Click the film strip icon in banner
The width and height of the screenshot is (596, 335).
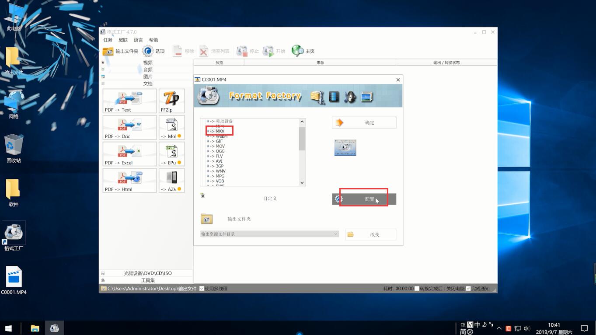click(x=334, y=97)
